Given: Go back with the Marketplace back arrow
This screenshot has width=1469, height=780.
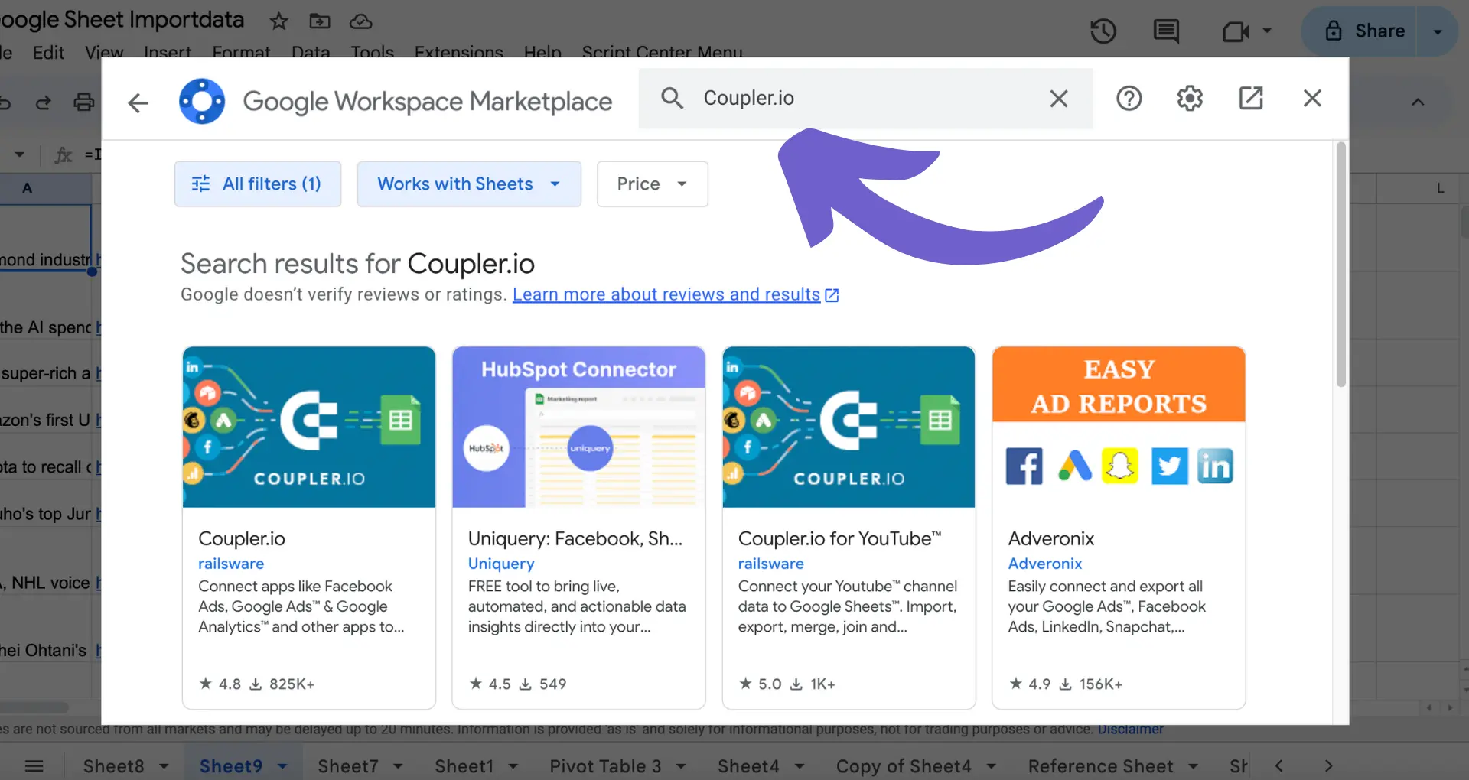Looking at the screenshot, I should (x=138, y=102).
